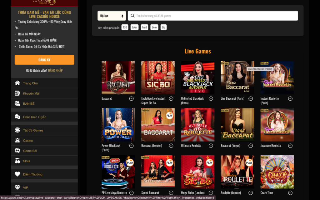The height and width of the screenshot is (200, 320).
Task: Click the Khuyến Mãi newspaper icon
Action: [x=17, y=93]
